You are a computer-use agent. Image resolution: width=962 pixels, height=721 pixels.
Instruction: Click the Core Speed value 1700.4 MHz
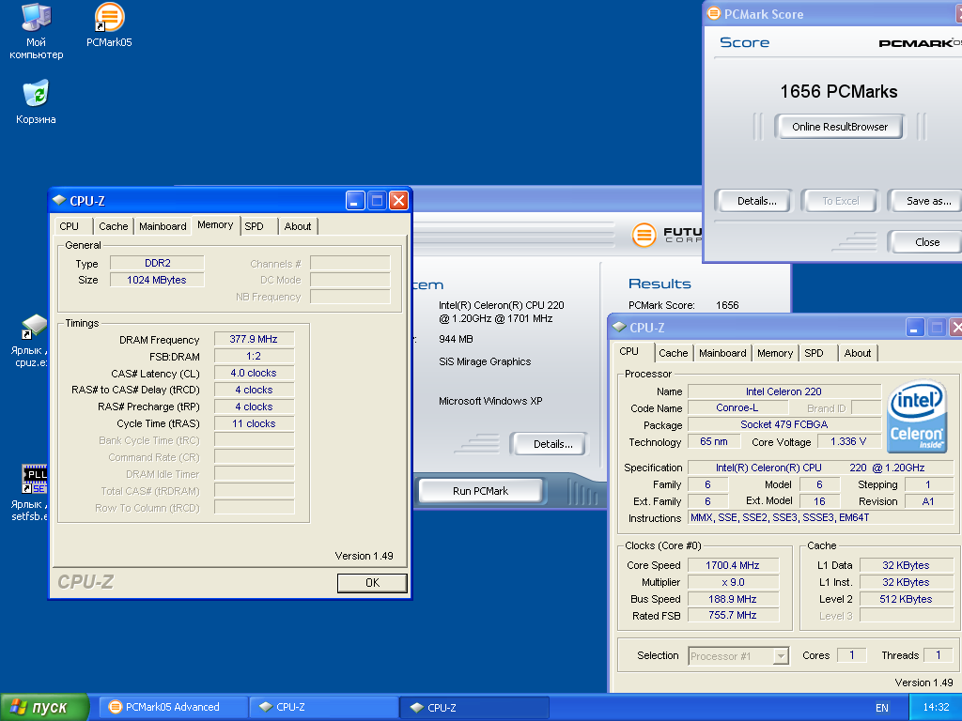(733, 565)
